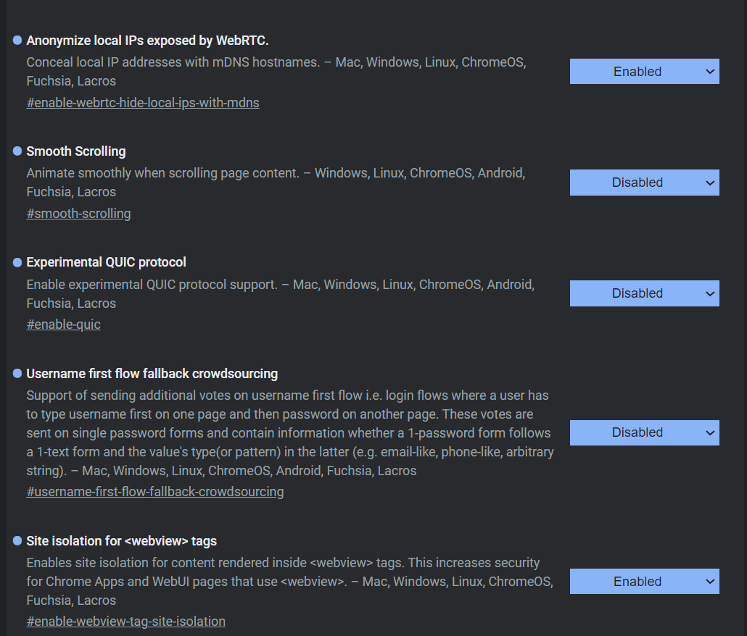Click the blue dot beside Experimental QUIC protocol
747x636 pixels.
[17, 262]
